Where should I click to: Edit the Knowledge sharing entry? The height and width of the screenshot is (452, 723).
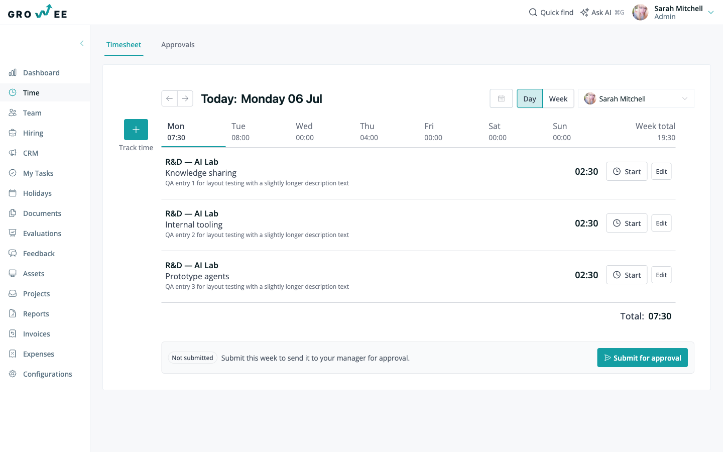[x=661, y=171]
